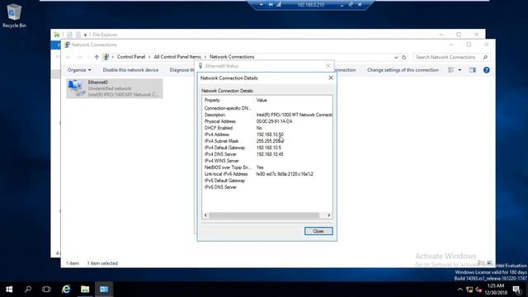Select the IPv4 Default Gateway row
528x297 pixels.
coord(267,148)
